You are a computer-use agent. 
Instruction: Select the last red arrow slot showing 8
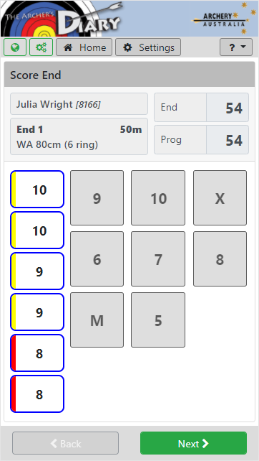[37, 394]
